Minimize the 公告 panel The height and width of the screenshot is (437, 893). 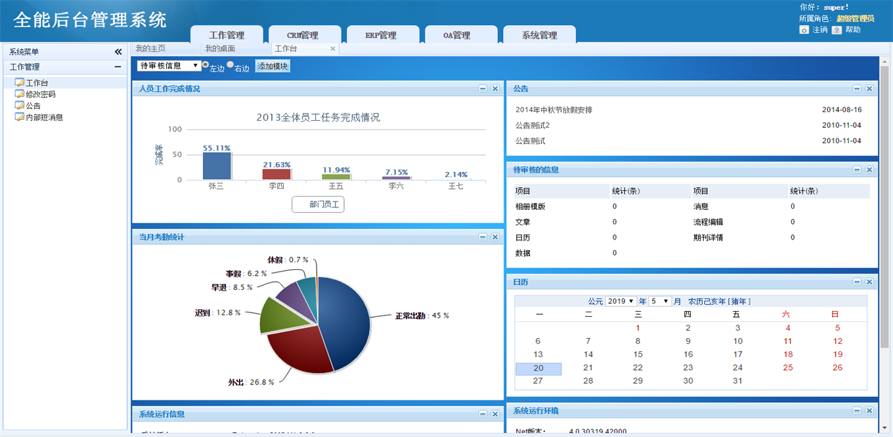tap(857, 89)
